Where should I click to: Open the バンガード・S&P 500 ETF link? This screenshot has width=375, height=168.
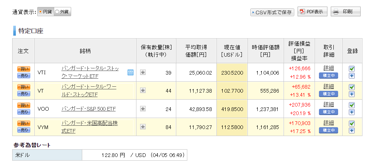pyautogui.click(x=88, y=109)
